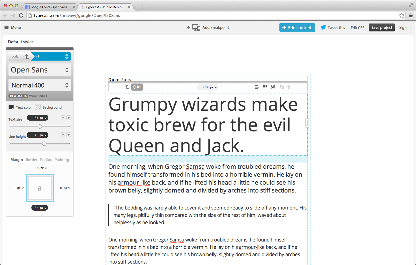416x265 pixels.
Task: Switch to the Radius tab
Action: (x=46, y=160)
